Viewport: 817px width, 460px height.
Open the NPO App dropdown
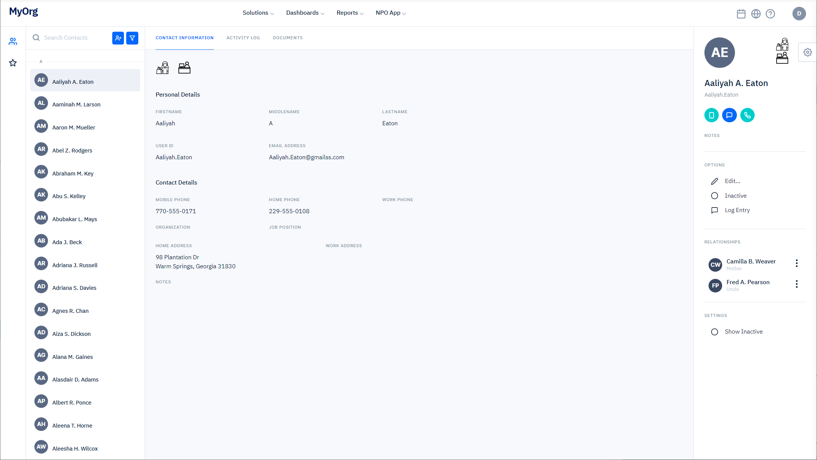(391, 13)
